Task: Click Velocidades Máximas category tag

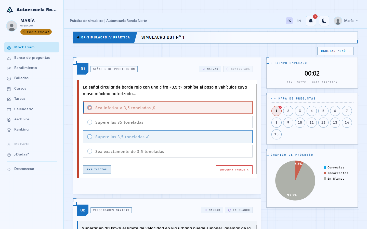Action: [x=111, y=210]
